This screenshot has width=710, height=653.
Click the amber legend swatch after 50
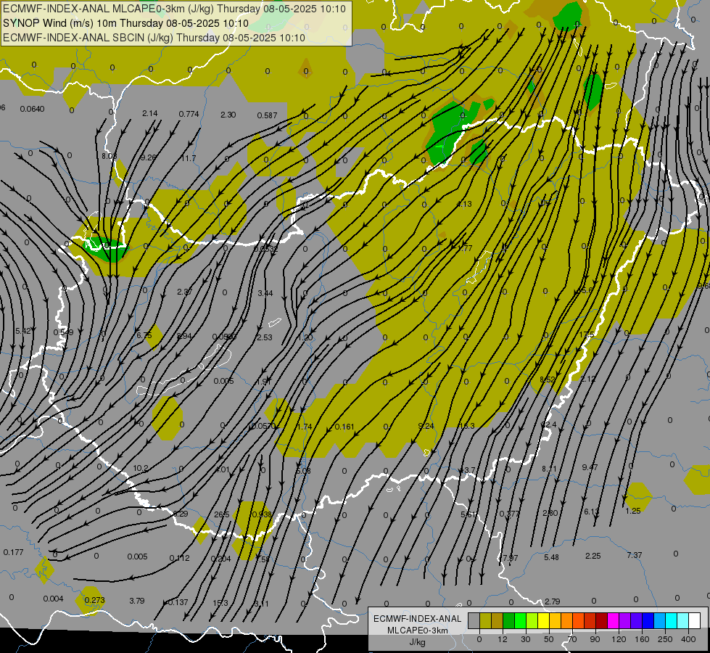[555, 620]
